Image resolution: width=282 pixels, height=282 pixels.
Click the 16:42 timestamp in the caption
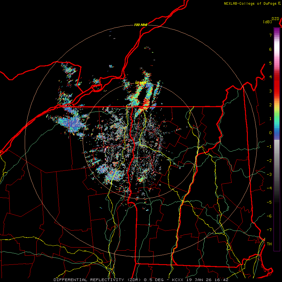(221, 280)
